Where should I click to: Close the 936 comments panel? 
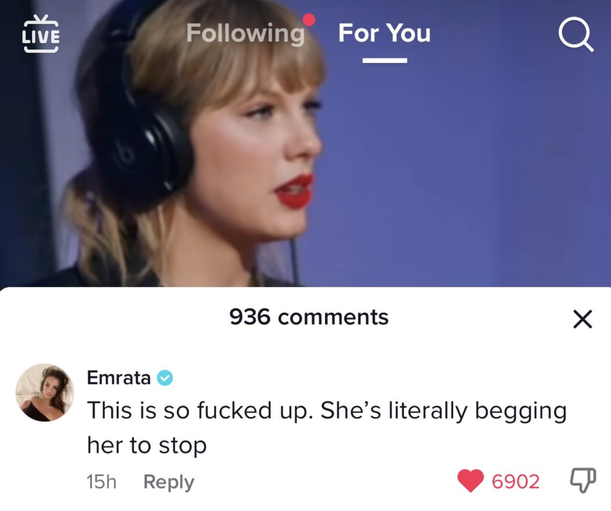[x=582, y=319]
